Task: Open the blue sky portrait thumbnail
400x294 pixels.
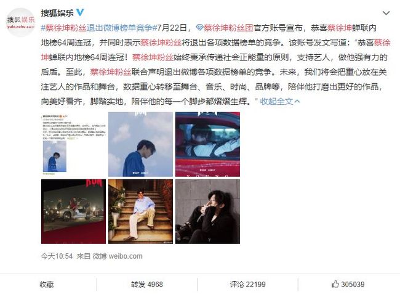Action: pyautogui.click(x=140, y=144)
